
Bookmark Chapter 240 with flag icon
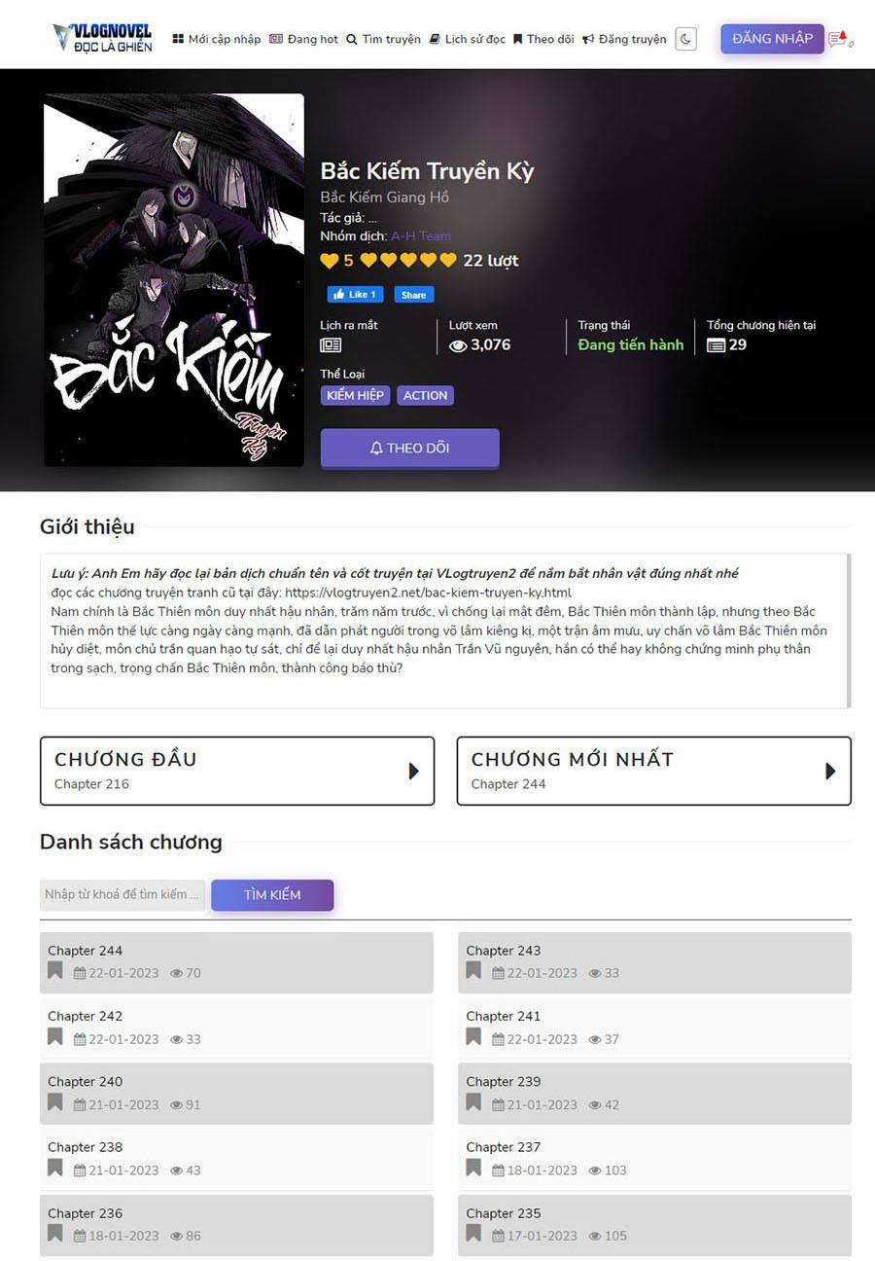(55, 1102)
